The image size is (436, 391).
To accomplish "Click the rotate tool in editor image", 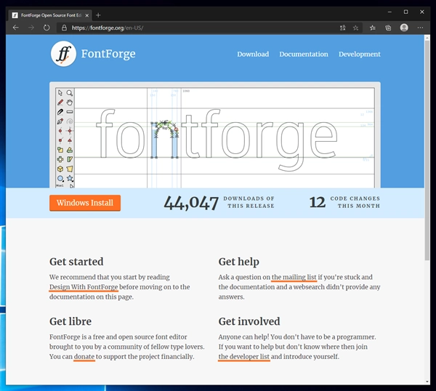I will coord(70,150).
